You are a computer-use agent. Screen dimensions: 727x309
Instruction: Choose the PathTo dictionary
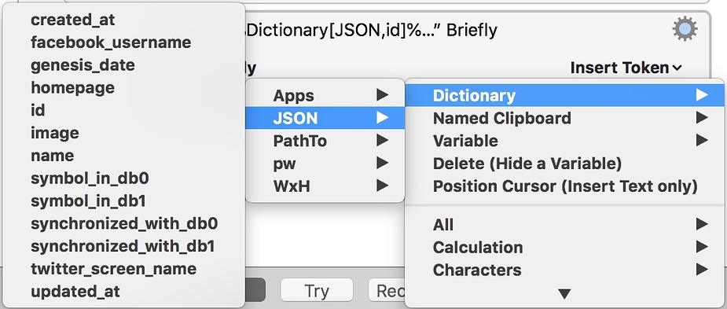[x=325, y=141]
